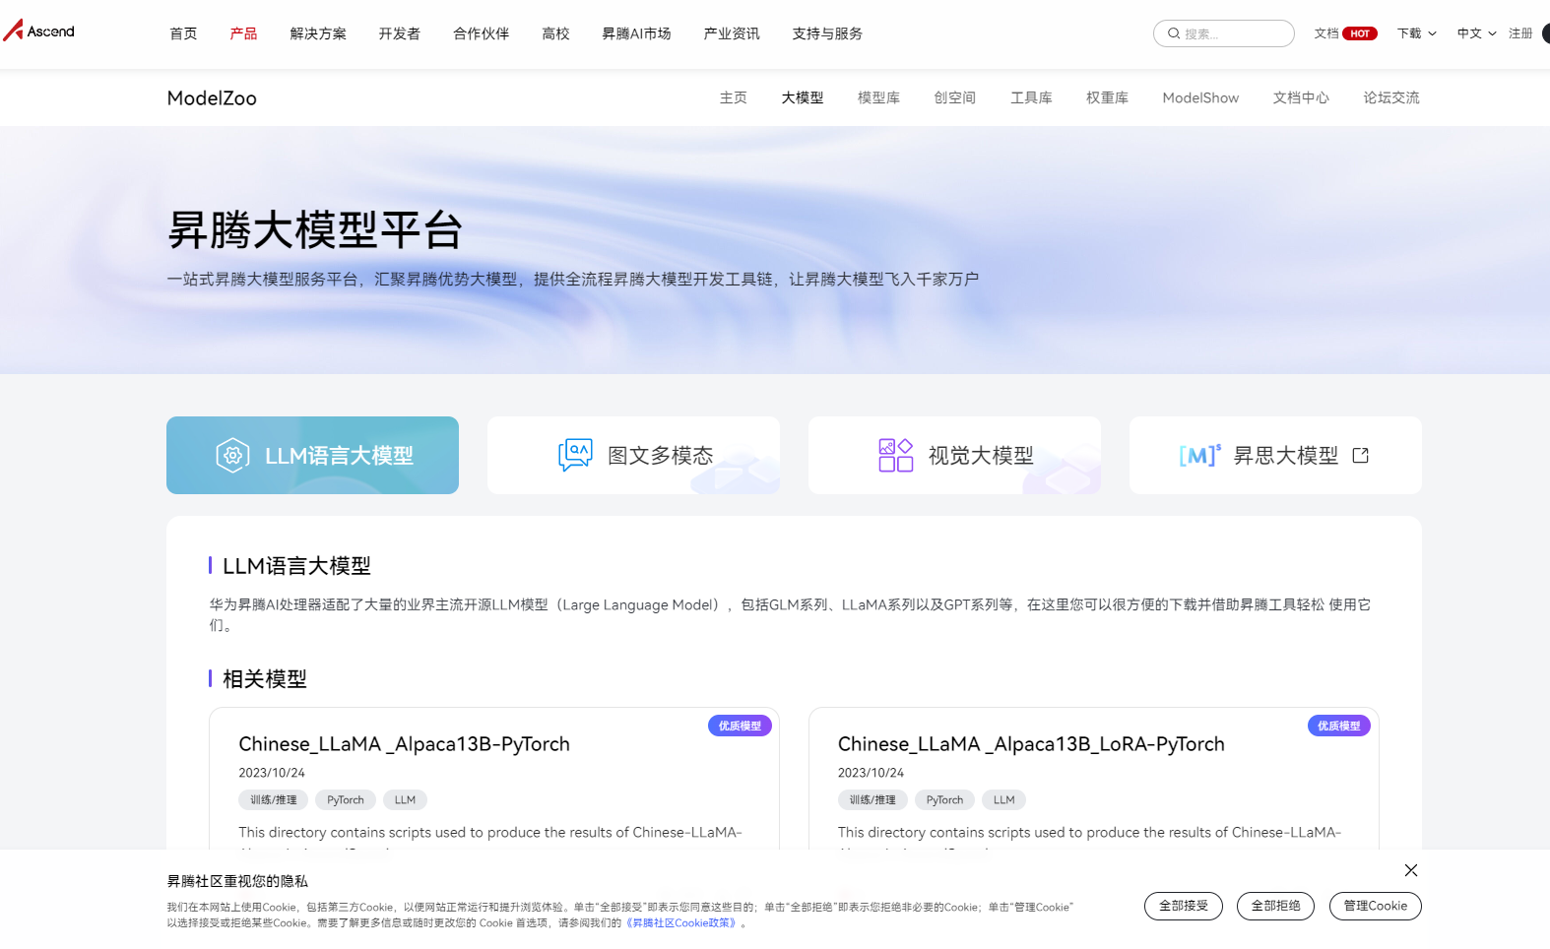Image resolution: width=1550 pixels, height=949 pixels.
Task: Open the 解决方案 menu
Action: pyautogui.click(x=318, y=33)
